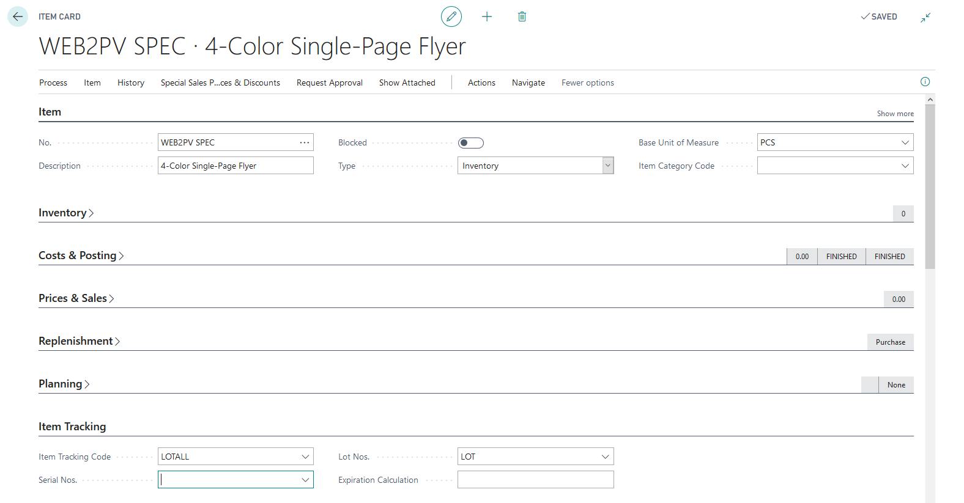964x503 pixels.
Task: Expand the Planning section
Action: [64, 384]
